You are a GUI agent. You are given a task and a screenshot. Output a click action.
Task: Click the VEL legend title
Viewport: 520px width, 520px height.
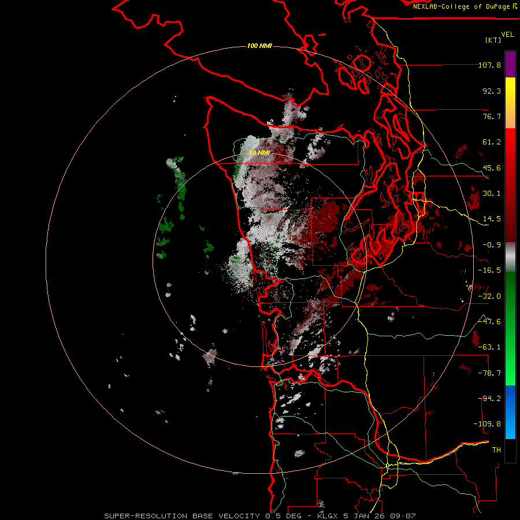[507, 35]
